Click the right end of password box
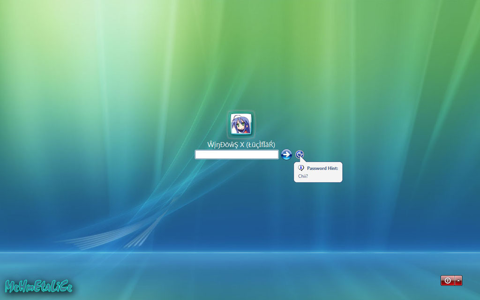480x300 pixels. (x=276, y=155)
